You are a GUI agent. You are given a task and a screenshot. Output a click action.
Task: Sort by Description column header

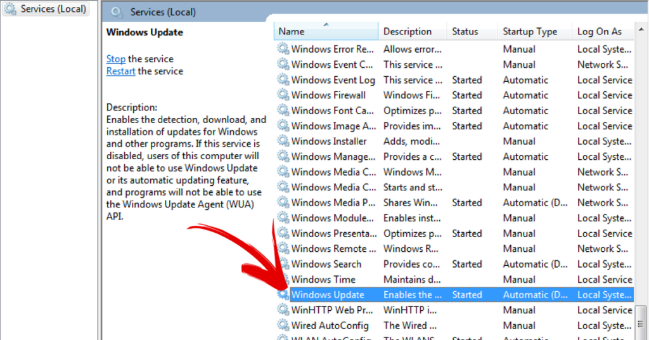413,32
